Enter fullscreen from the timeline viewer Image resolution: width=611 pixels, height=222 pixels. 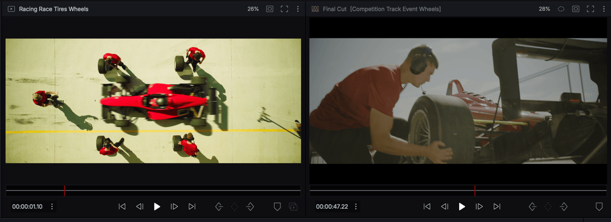click(x=590, y=9)
